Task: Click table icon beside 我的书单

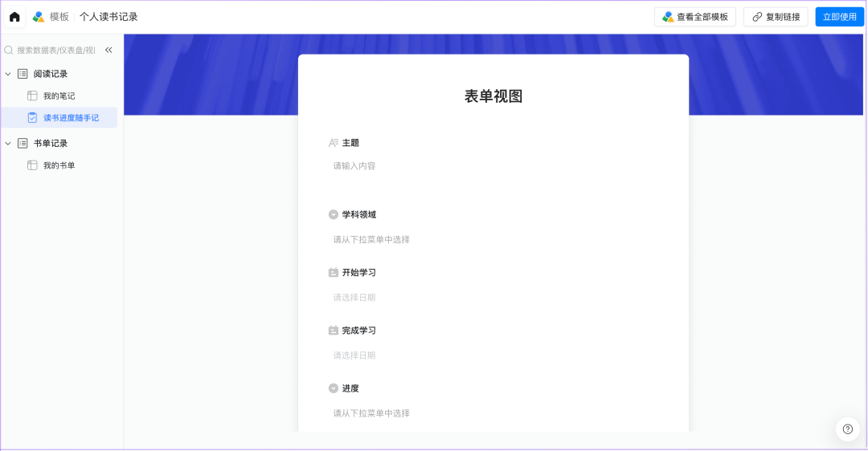Action: tap(32, 165)
